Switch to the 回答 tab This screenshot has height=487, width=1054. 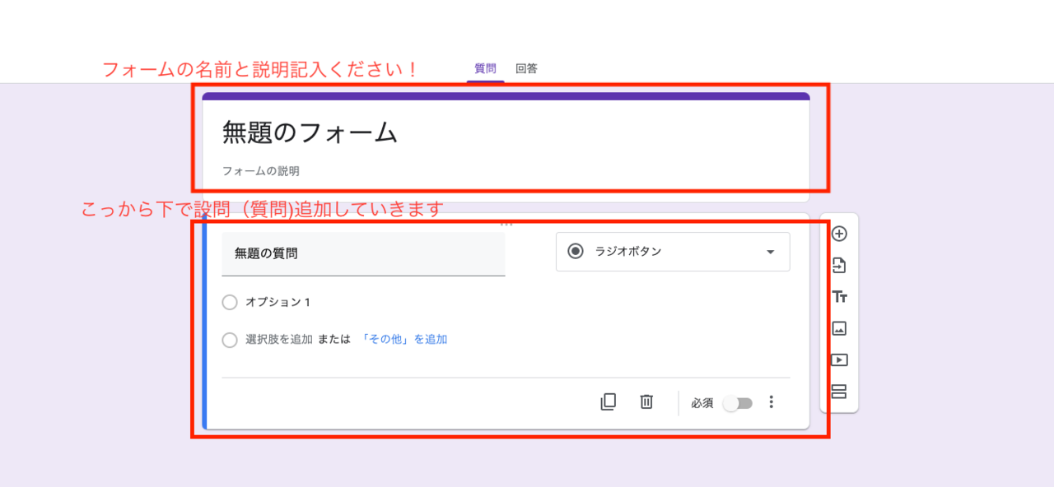click(526, 68)
